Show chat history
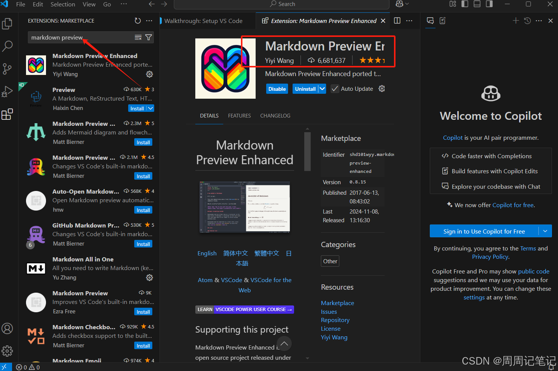The width and height of the screenshot is (558, 371). pos(527,21)
